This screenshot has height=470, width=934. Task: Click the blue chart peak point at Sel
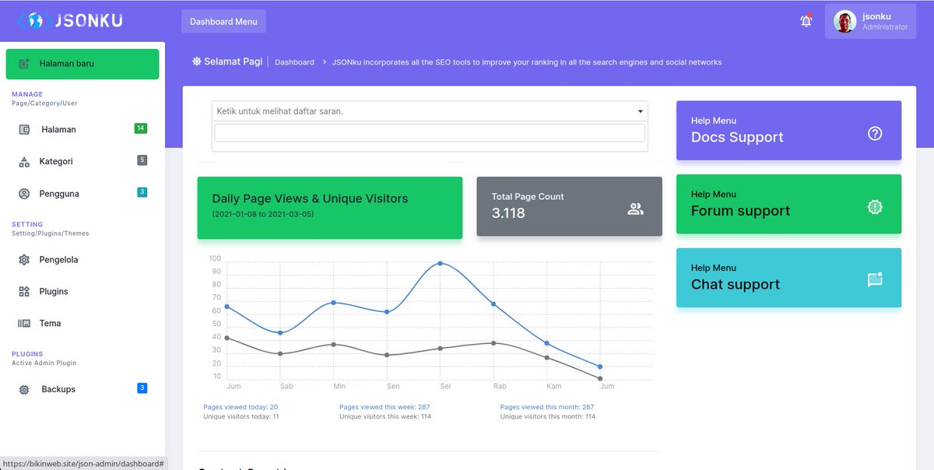coord(440,263)
